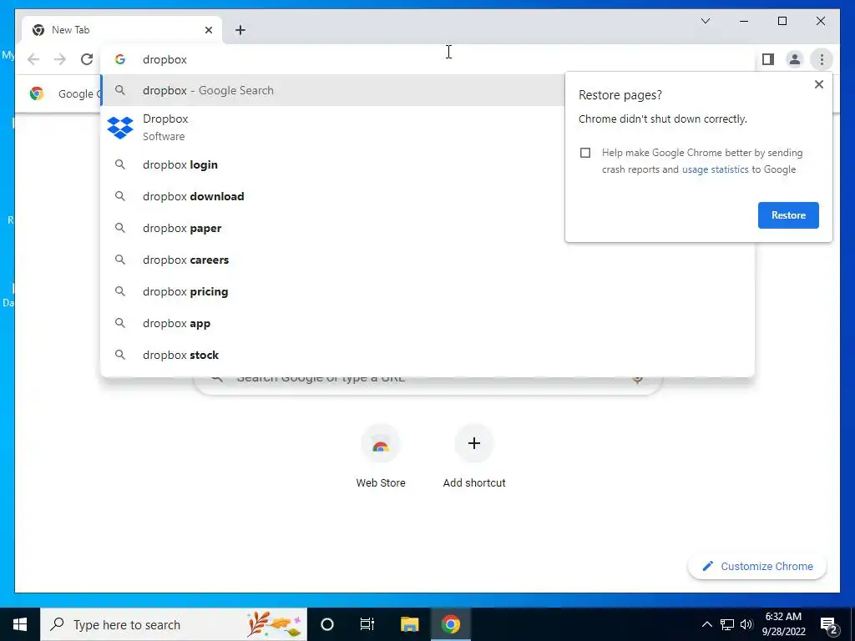Open the Windows Start menu

(x=20, y=624)
